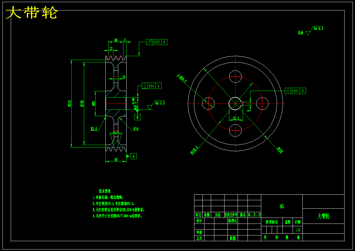Select the 阶段标记 cell

tap(272, 222)
